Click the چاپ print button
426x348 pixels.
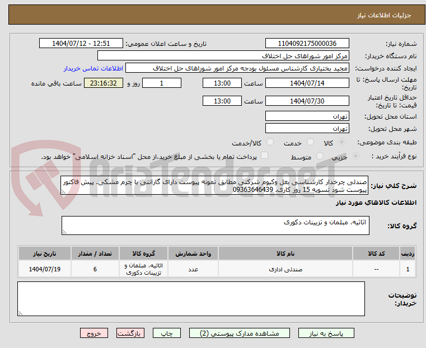[167, 333]
